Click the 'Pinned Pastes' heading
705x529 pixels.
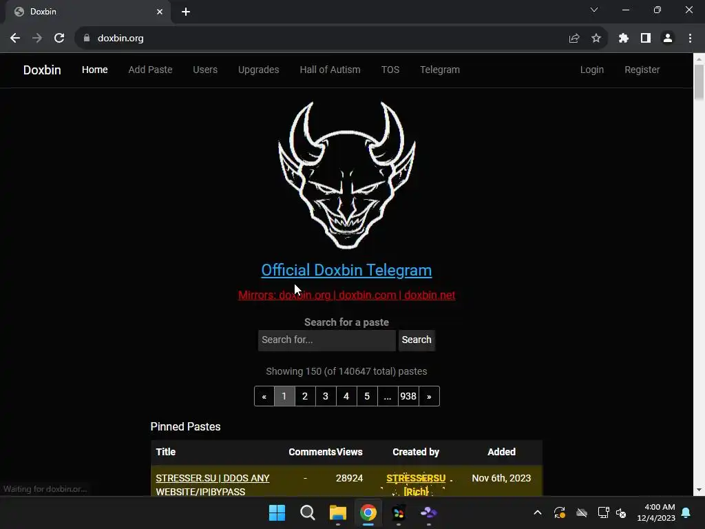click(185, 427)
